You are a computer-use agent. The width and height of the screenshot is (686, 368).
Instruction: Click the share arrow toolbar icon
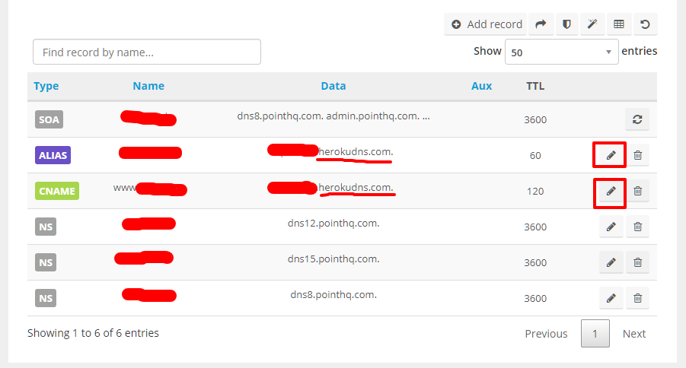(541, 24)
